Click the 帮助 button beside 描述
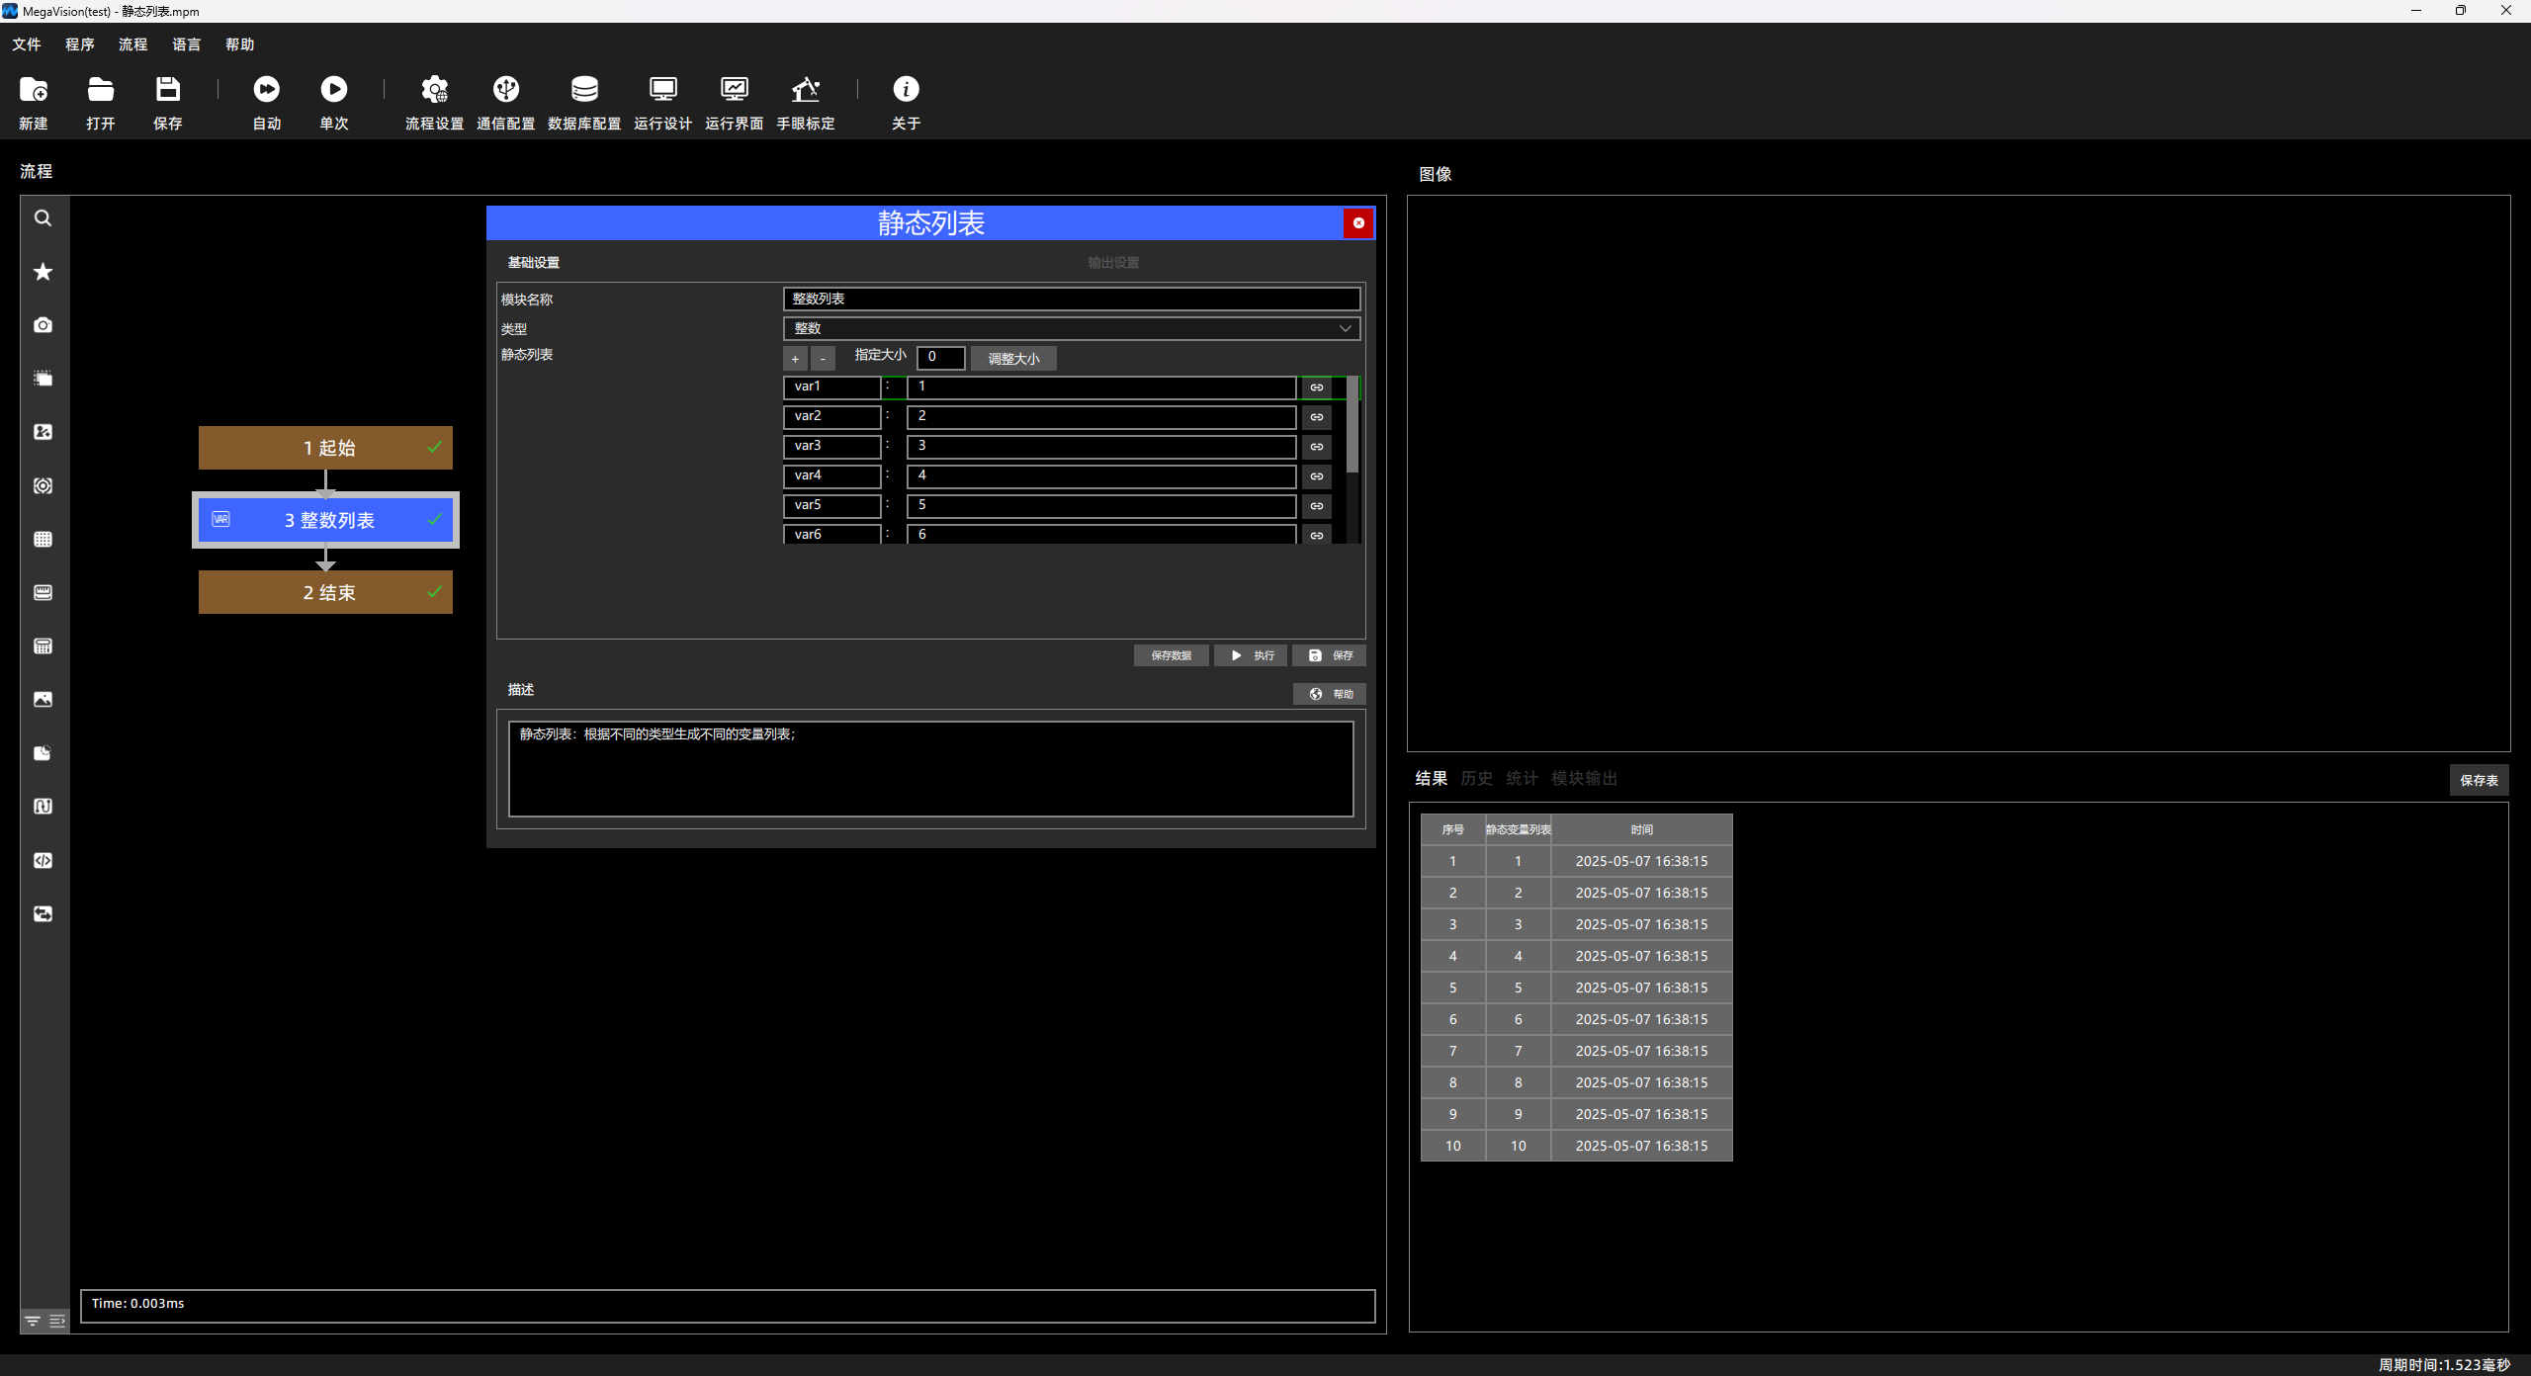 pos(1330,694)
